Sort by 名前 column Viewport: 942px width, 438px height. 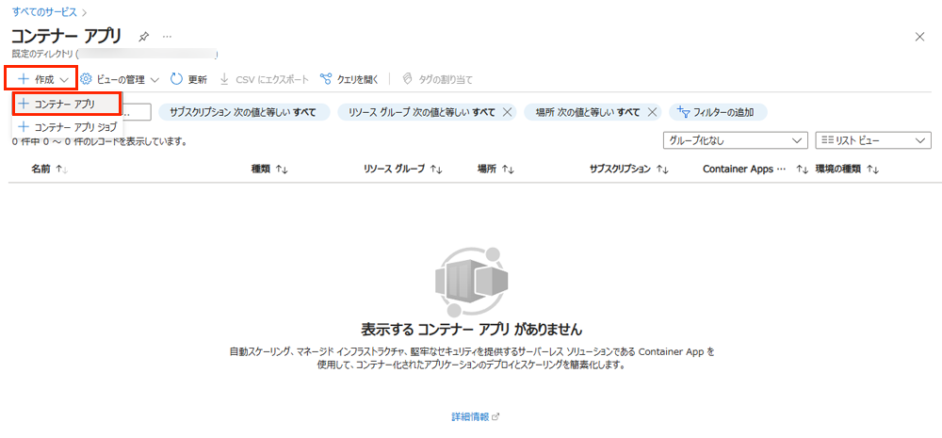[x=49, y=170]
